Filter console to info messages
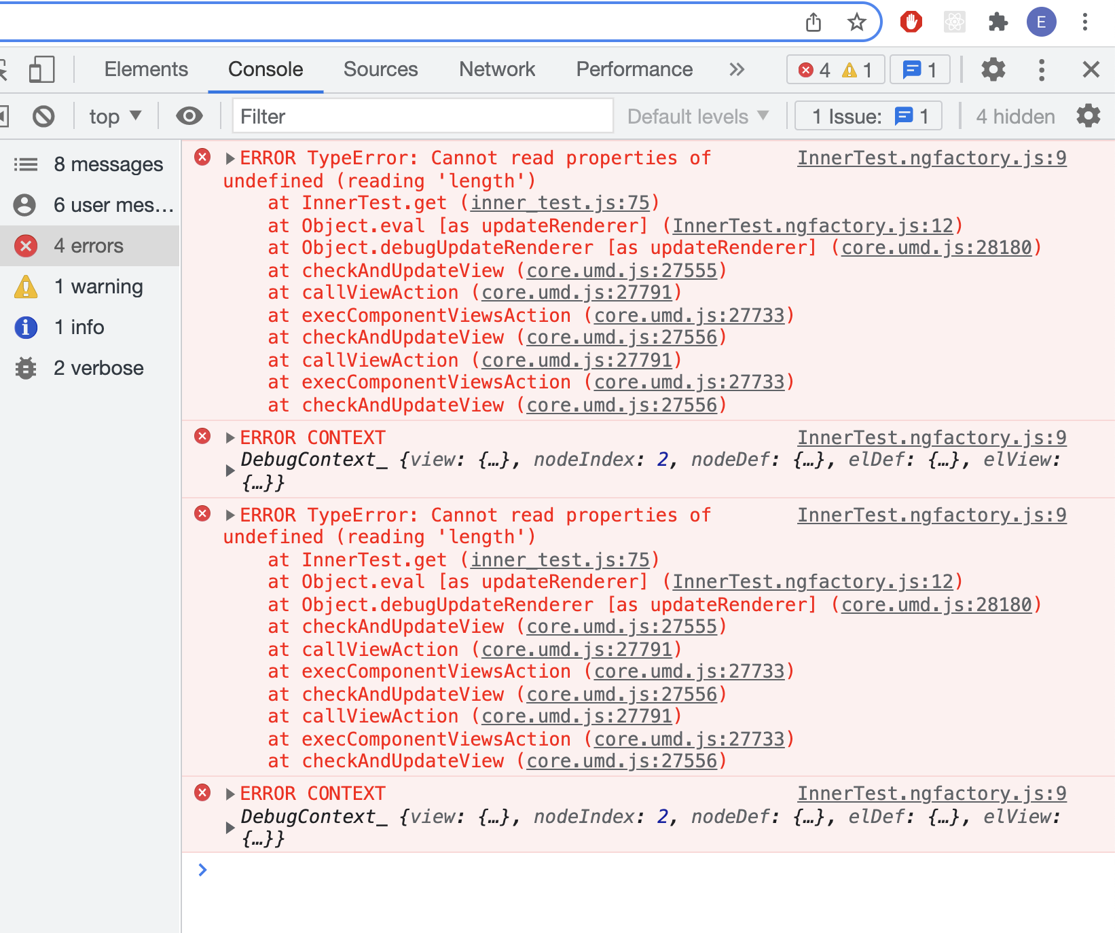The image size is (1115, 933). tap(79, 327)
